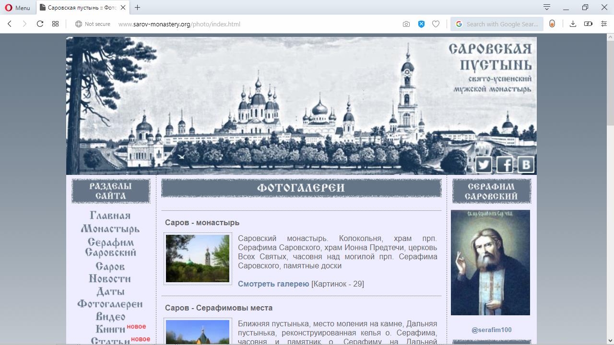Open Speed Dial start page grid
Viewport: 614px width, 345px height.
pos(56,24)
